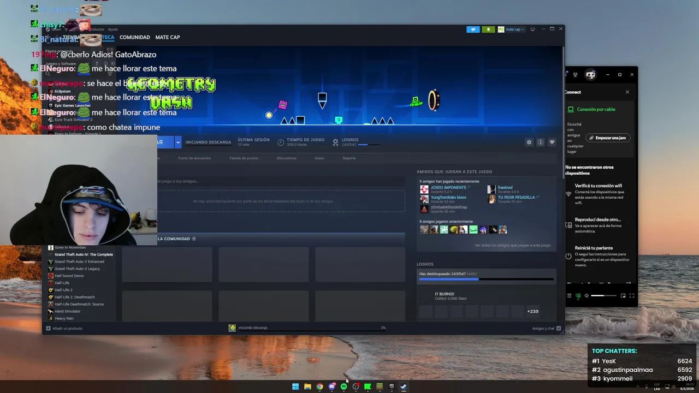Viewport: 699px width, 393px height.
Task: Click the INICIANDO DESCARGA status text
Action: coord(208,142)
